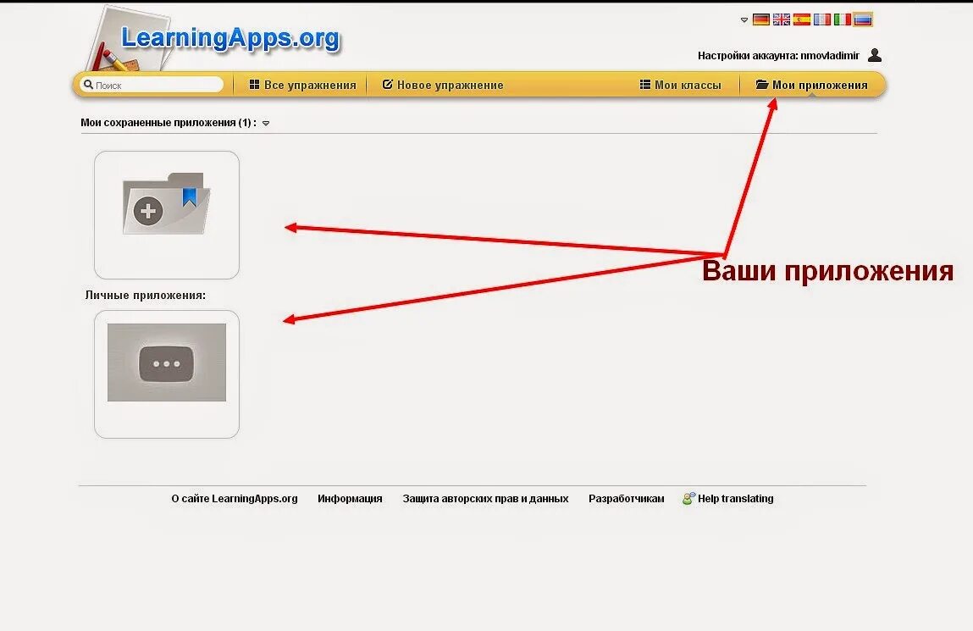Image resolution: width=973 pixels, height=631 pixels.
Task: Select the Russian flag language
Action: [x=863, y=19]
